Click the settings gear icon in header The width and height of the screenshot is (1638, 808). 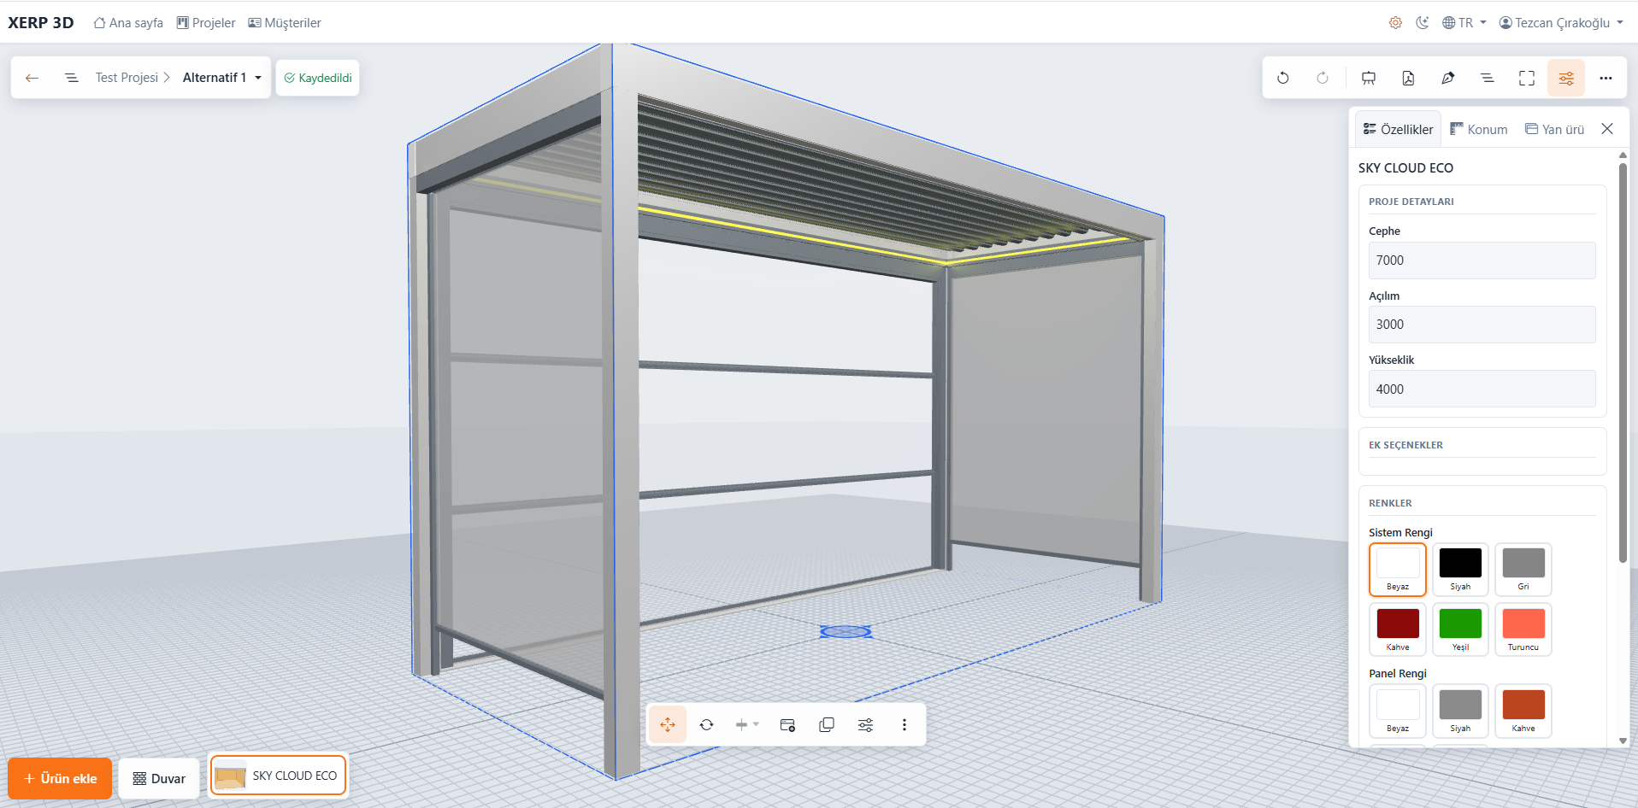point(1395,23)
